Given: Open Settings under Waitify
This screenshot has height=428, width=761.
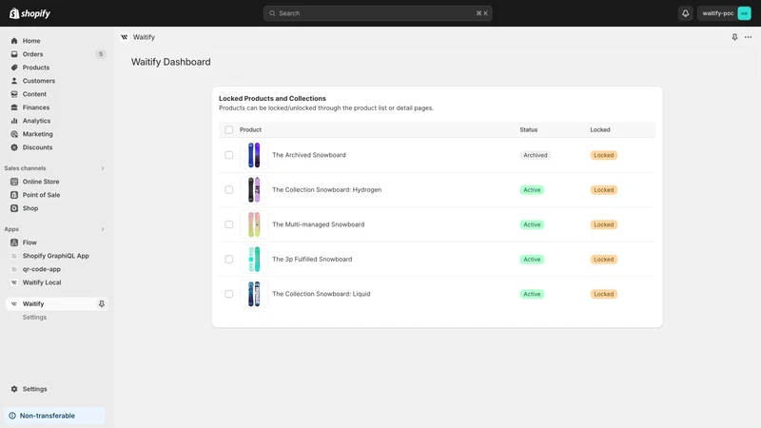Looking at the screenshot, I should tap(34, 317).
